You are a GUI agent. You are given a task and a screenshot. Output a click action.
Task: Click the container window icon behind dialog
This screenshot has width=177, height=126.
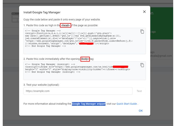[15, 17]
